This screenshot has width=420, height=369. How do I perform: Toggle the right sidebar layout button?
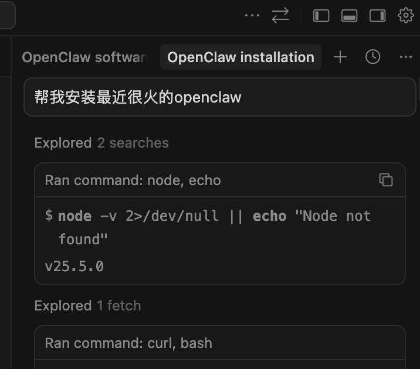(377, 16)
